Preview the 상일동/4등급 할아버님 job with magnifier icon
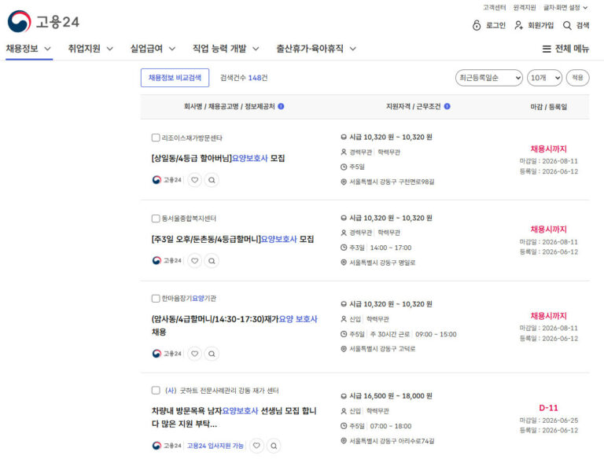Image resolution: width=604 pixels, height=459 pixels. click(x=212, y=180)
